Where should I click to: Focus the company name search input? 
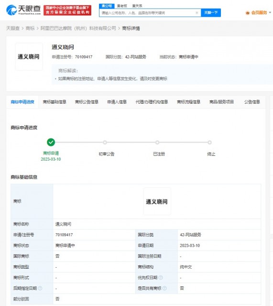[148, 13]
